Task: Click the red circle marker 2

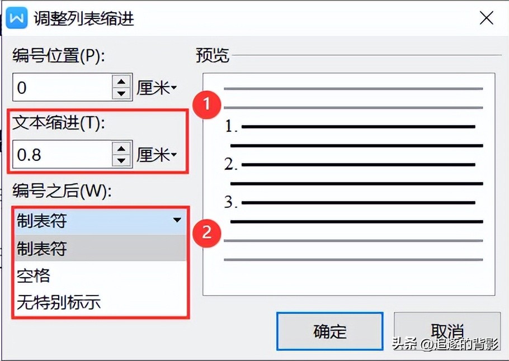Action: coord(207,233)
